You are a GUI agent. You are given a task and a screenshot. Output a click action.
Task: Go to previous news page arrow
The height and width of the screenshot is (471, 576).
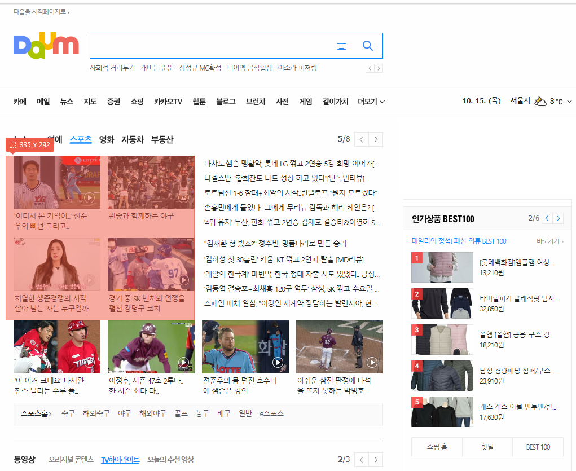coord(362,140)
